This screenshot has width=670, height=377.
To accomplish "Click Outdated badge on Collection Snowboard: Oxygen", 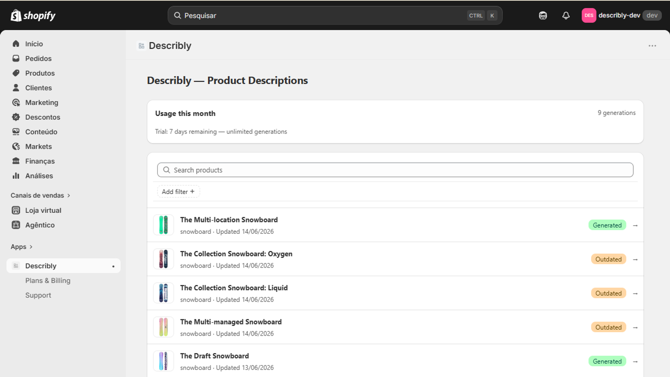I will click(608, 259).
